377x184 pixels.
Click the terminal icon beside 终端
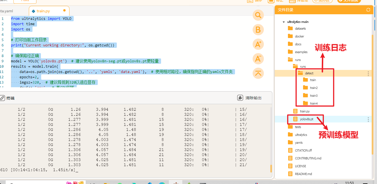(2, 98)
